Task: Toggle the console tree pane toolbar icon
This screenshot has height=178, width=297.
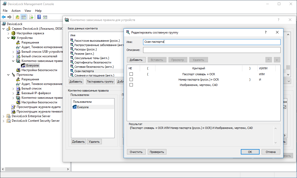Action: pyautogui.click(x=24, y=17)
